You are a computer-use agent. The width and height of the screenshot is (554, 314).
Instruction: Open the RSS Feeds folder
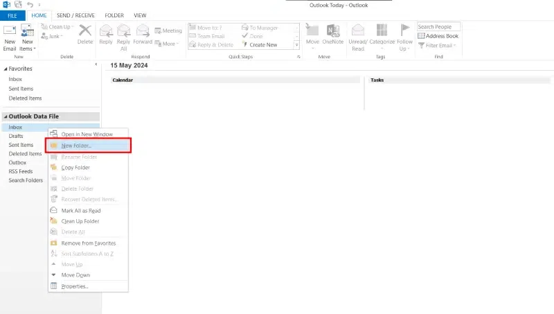(21, 171)
